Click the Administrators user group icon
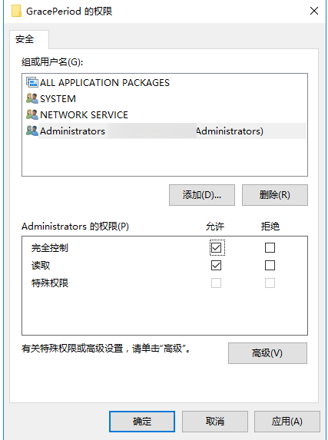Screen dimensions: 328x440 pos(32,131)
